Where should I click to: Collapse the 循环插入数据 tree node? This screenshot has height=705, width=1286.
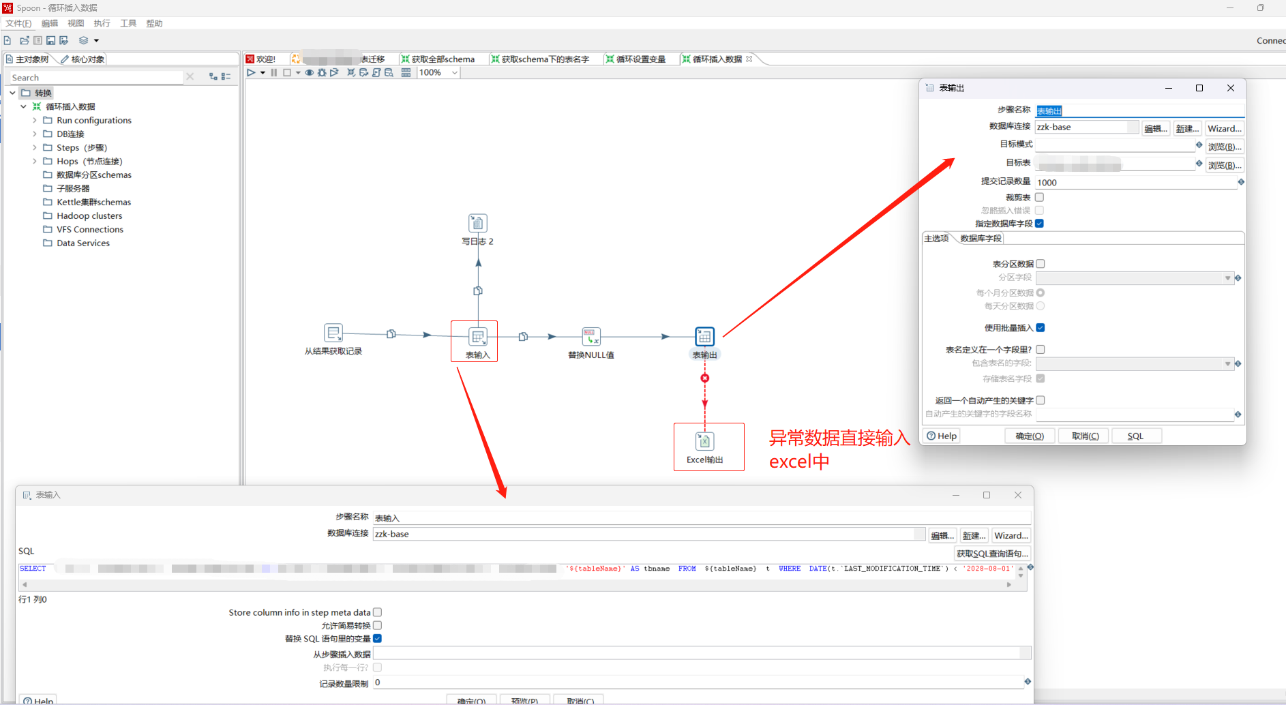(x=24, y=106)
